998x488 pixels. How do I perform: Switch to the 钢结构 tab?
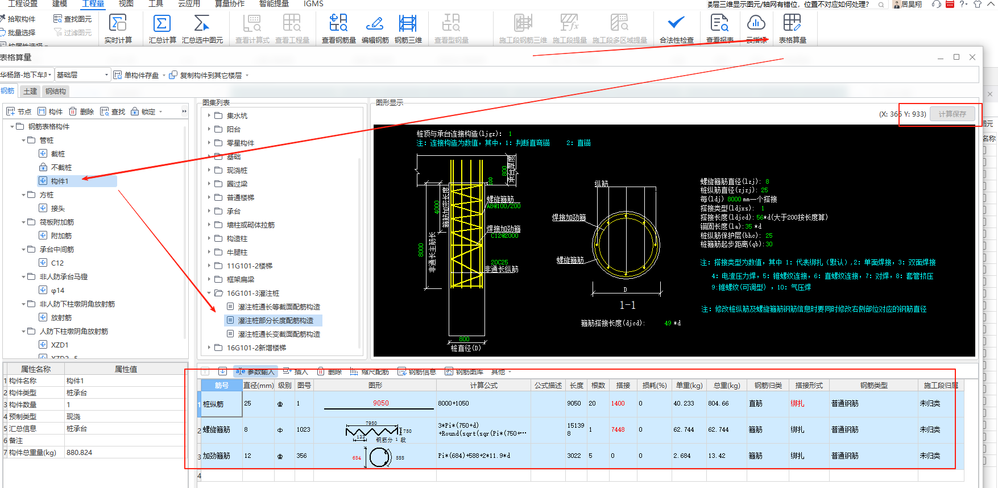(x=56, y=91)
